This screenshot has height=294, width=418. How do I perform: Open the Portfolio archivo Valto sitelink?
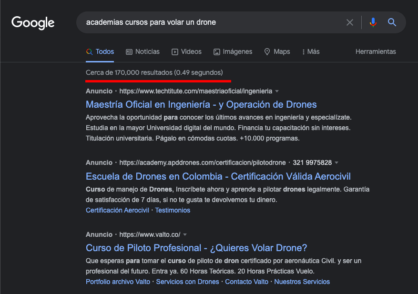(118, 282)
